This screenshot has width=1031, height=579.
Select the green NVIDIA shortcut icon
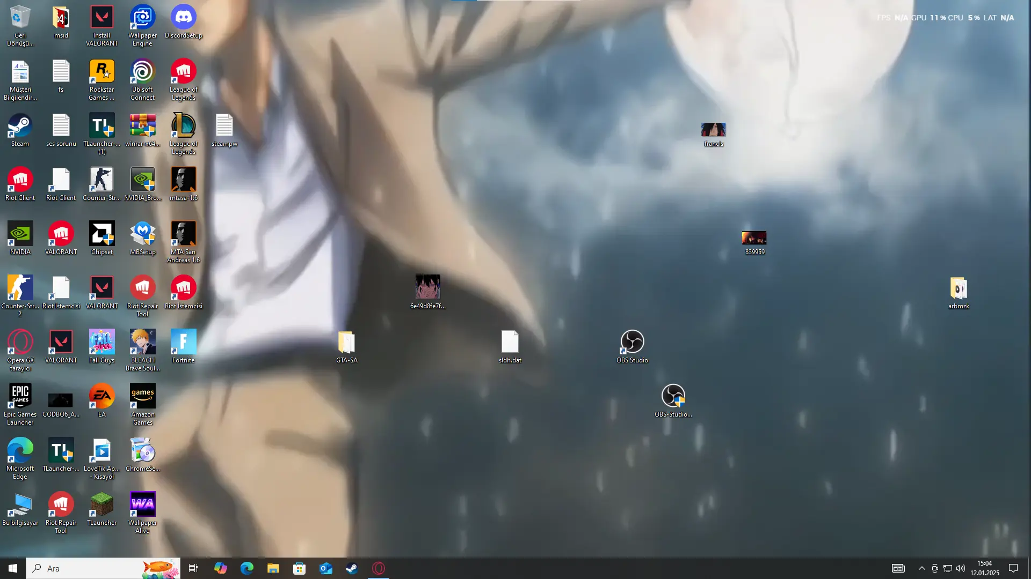click(x=20, y=239)
